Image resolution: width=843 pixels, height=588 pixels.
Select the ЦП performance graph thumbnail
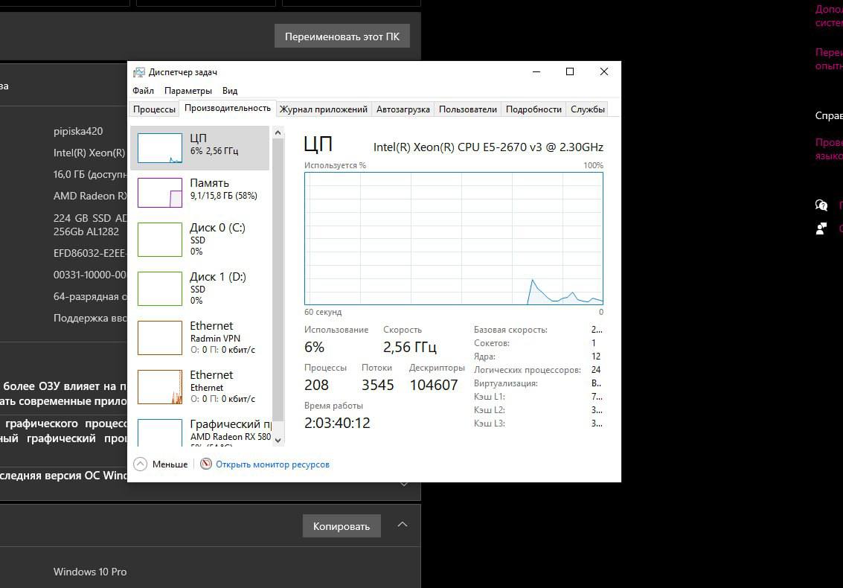click(160, 148)
